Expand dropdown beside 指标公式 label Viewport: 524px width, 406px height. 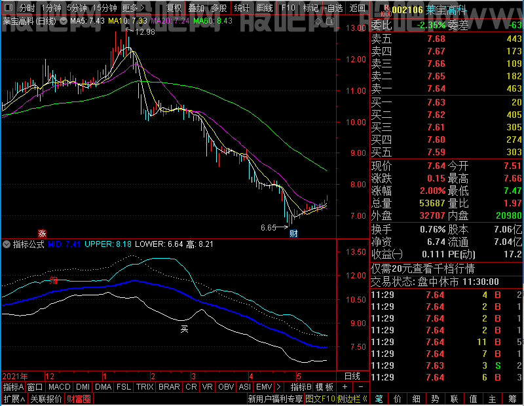(7, 244)
